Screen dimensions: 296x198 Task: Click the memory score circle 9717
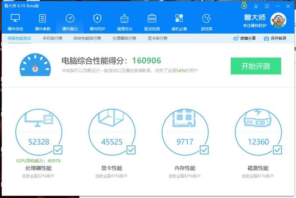pyautogui.click(x=185, y=132)
